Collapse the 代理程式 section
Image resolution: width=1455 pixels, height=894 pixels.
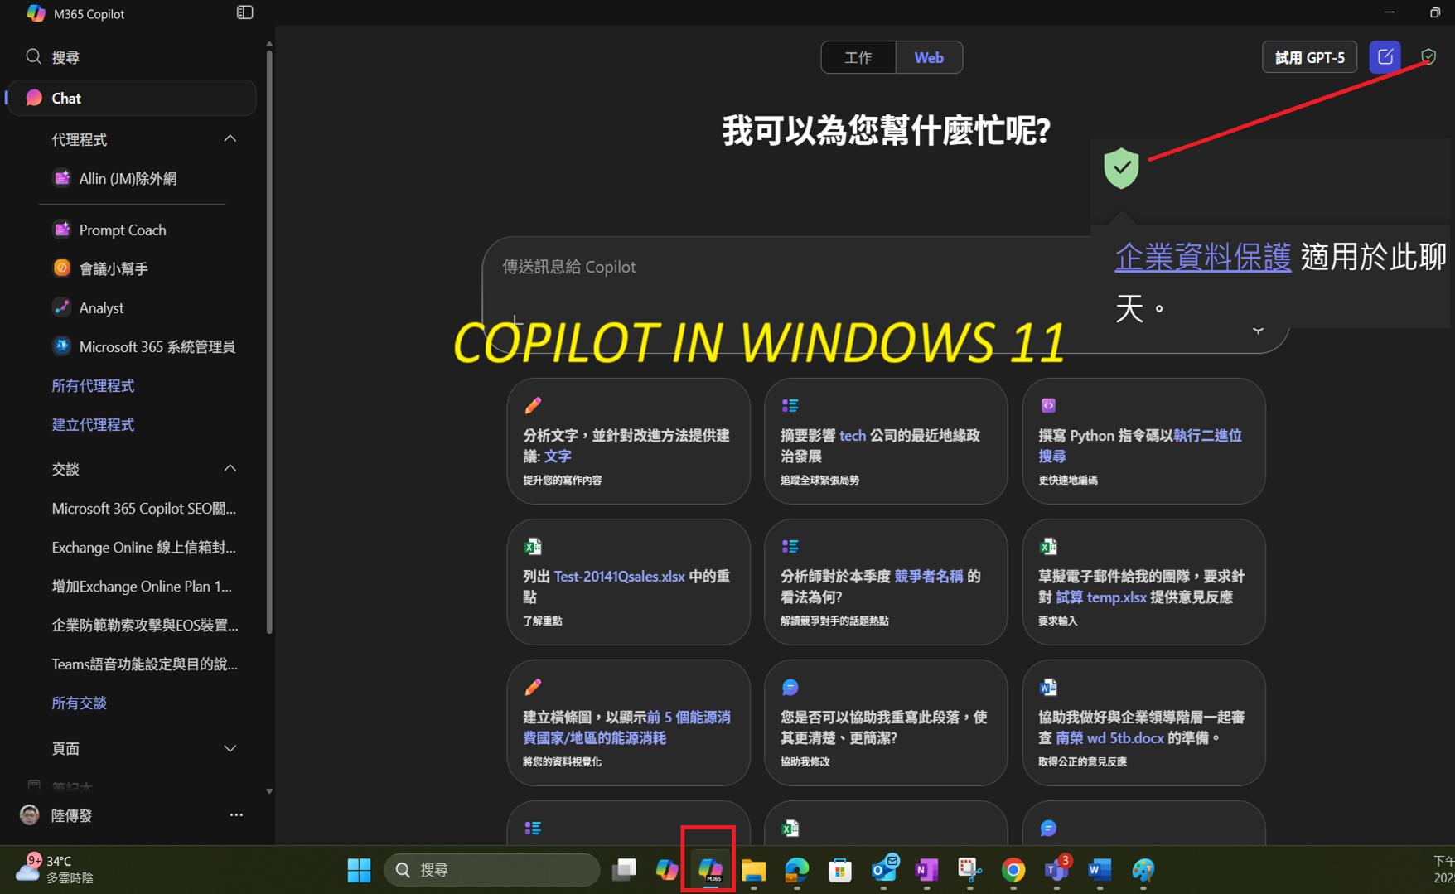[x=230, y=139]
